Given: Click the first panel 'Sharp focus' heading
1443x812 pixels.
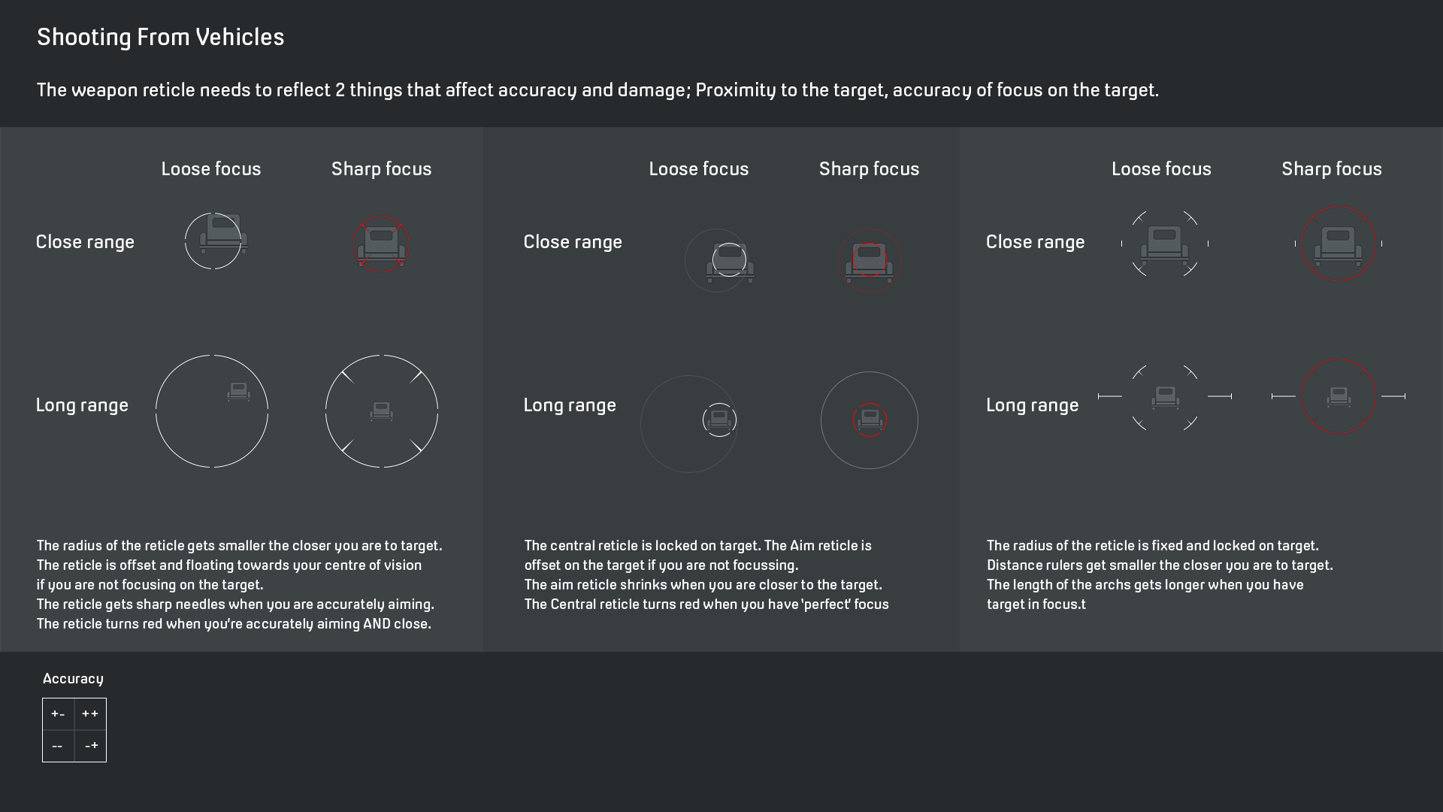Looking at the screenshot, I should point(382,168).
